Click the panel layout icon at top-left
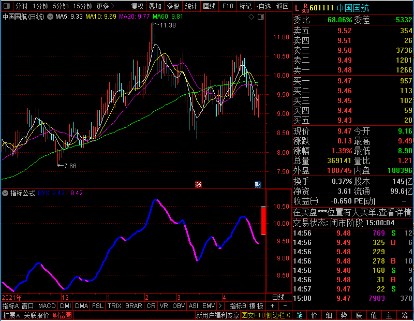 [7, 6]
